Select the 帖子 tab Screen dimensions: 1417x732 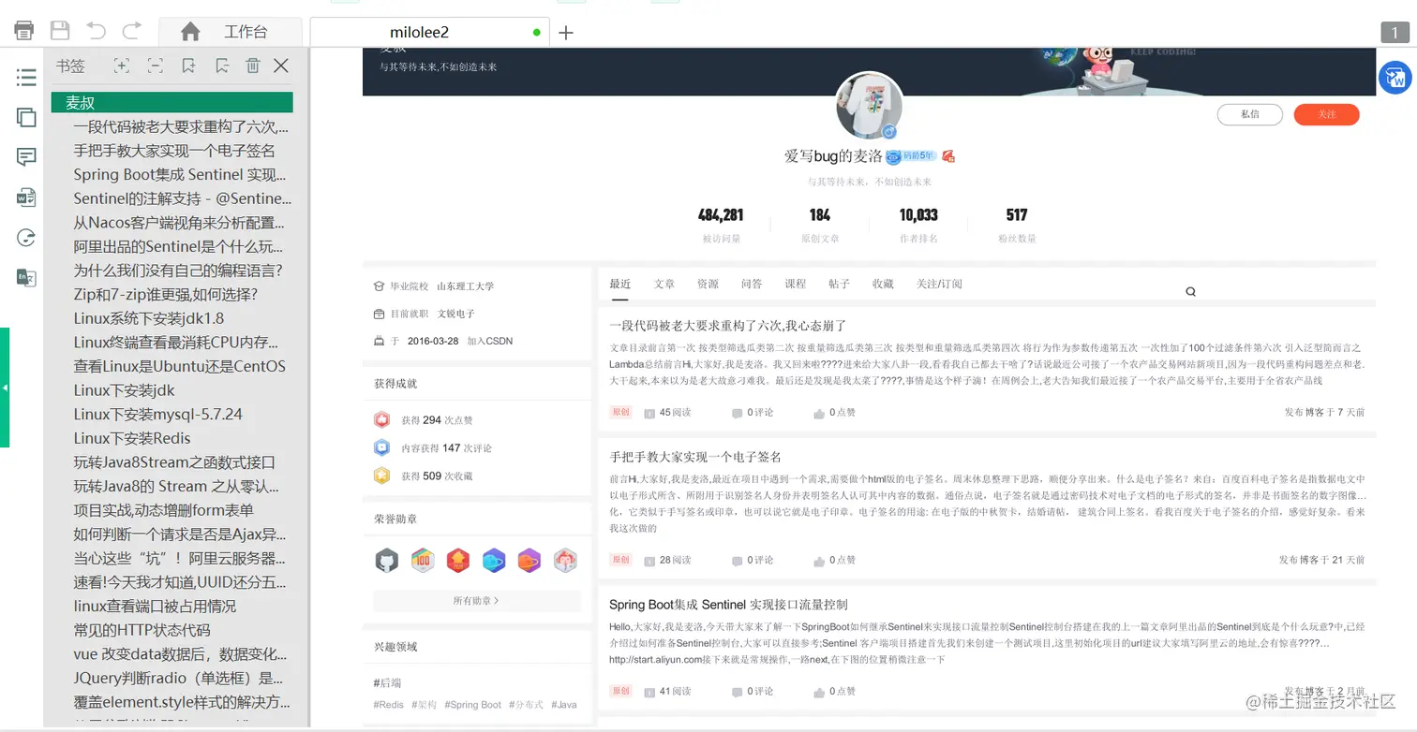coord(839,284)
